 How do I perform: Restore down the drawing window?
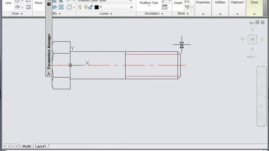click(x=257, y=22)
